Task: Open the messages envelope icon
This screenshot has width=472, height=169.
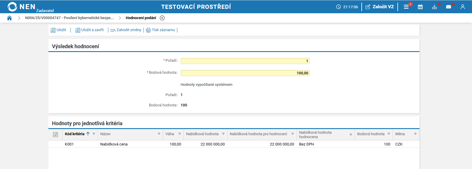Action: pyautogui.click(x=449, y=7)
